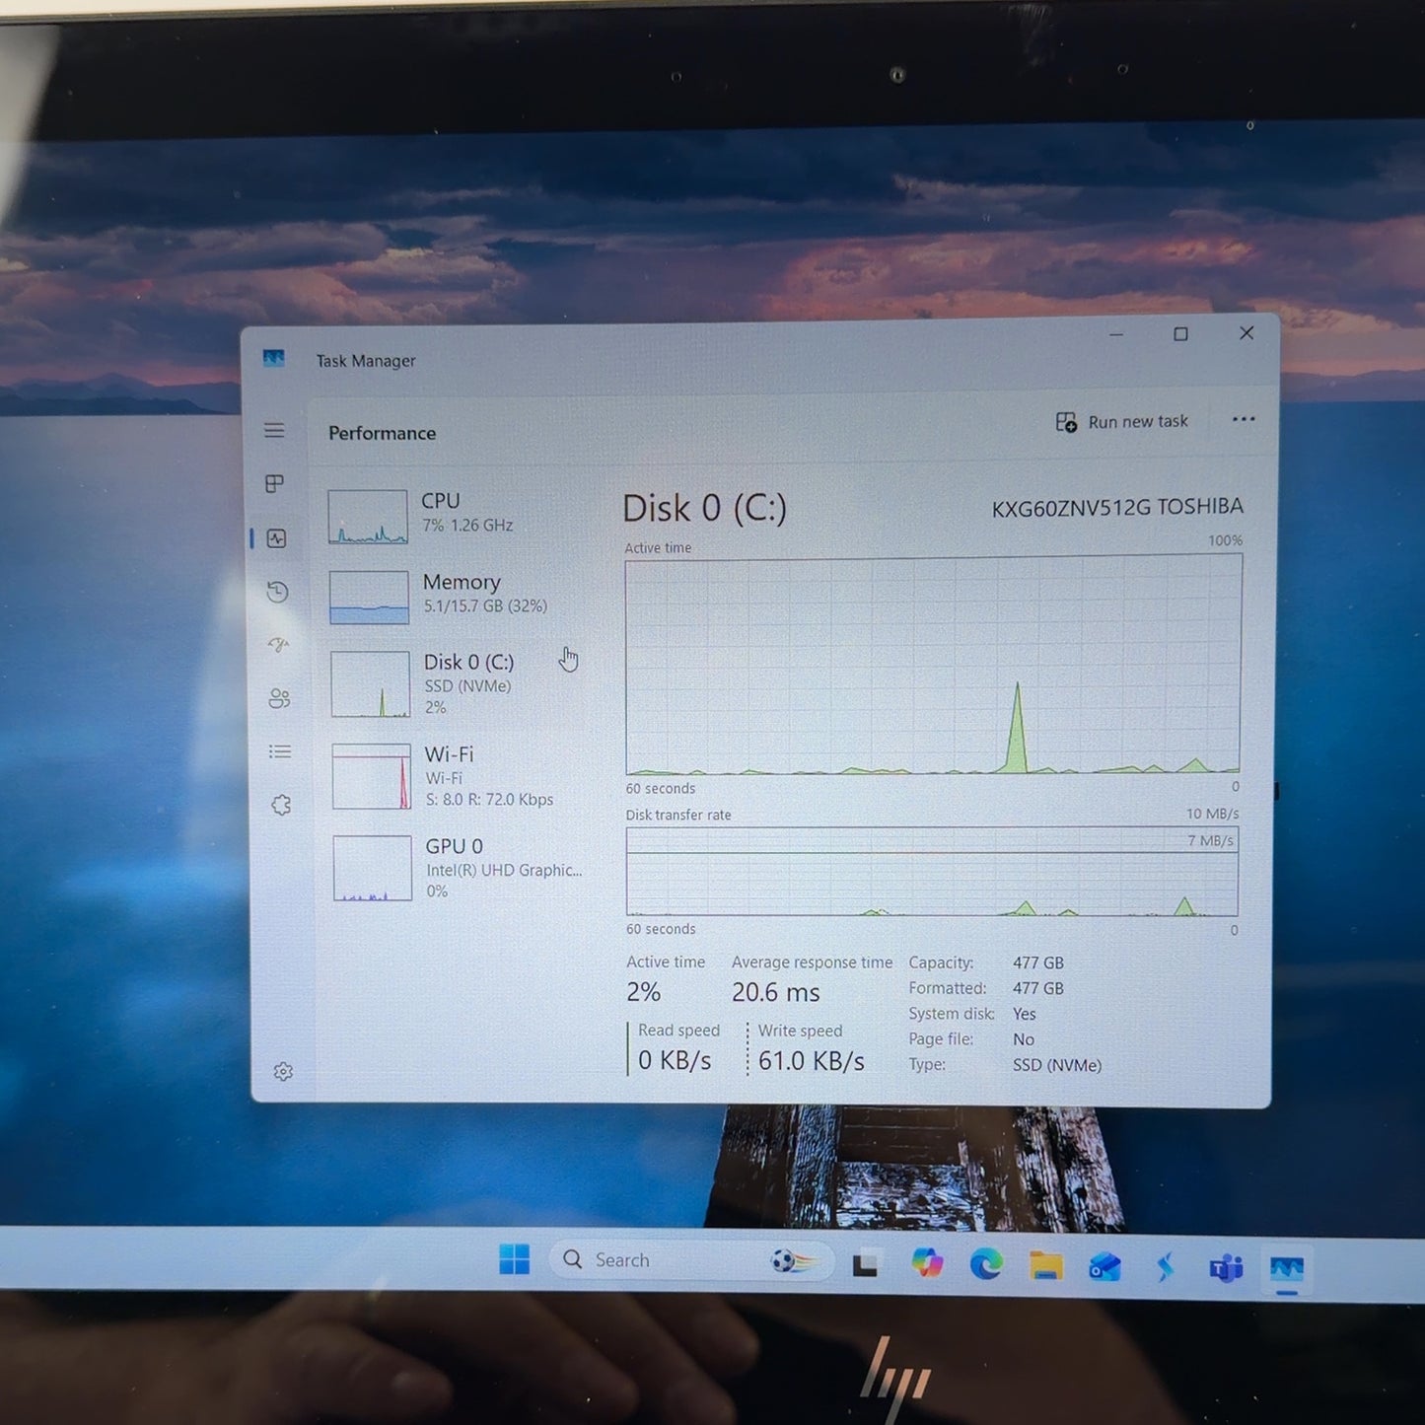
Task: Select the Performance page icon in sidebar
Action: tap(276, 538)
